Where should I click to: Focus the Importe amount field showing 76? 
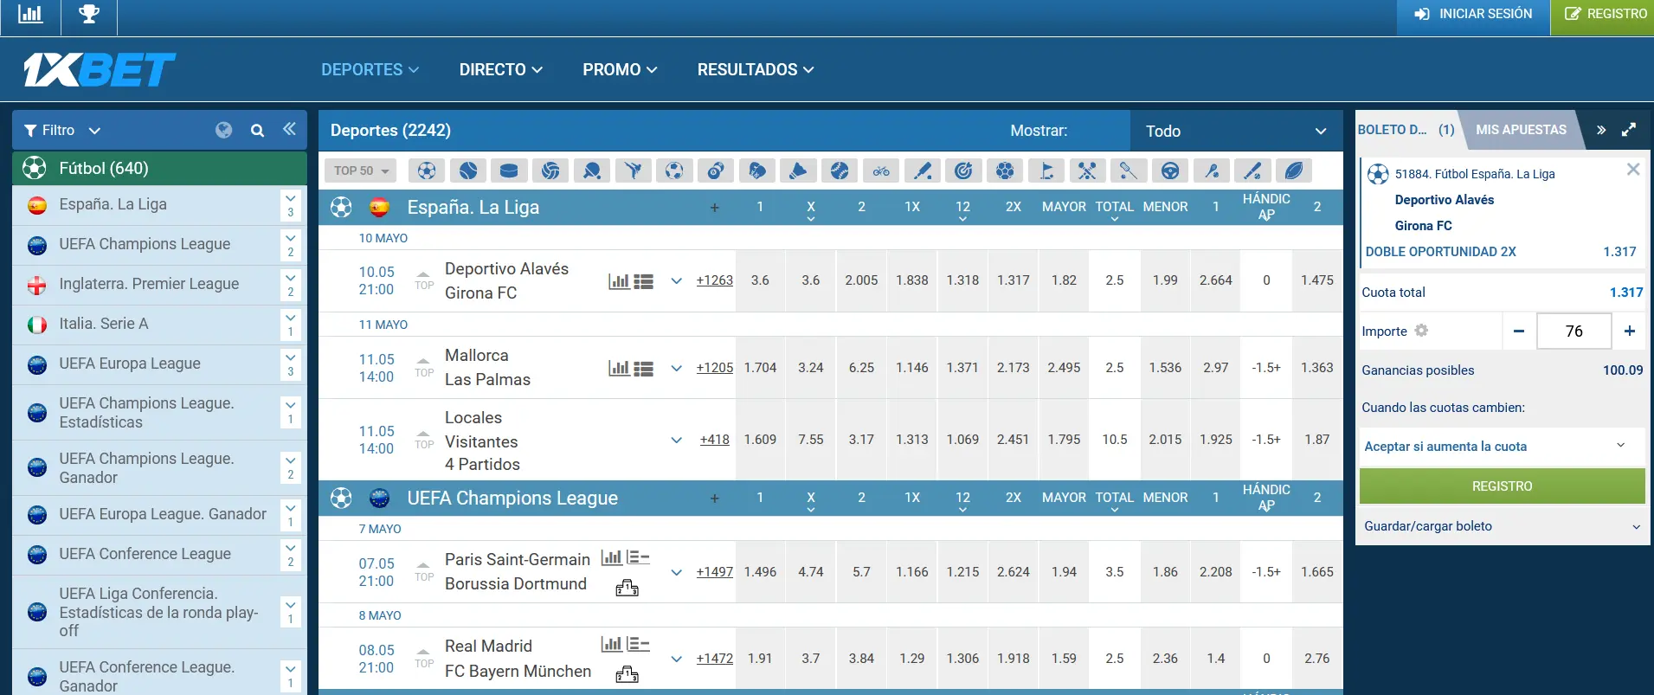click(1574, 331)
